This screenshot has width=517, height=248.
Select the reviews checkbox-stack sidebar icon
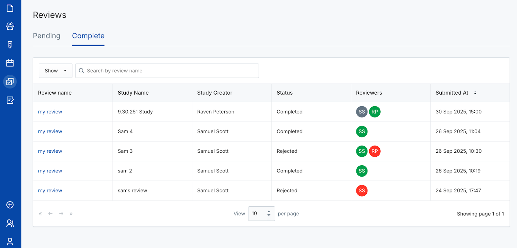click(10, 82)
